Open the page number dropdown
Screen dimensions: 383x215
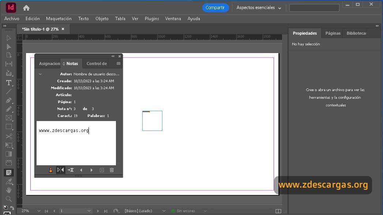coord(89,211)
